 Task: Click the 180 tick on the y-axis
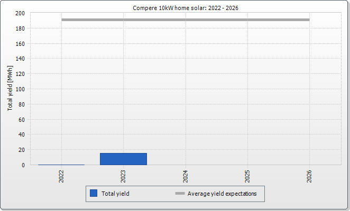tap(20, 28)
